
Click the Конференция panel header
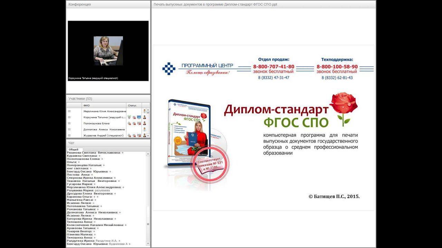pos(108,4)
